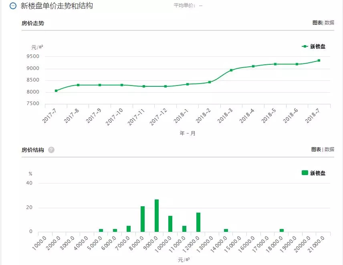
Task: Select 图表 tab in 房价结构
Action: (x=316, y=149)
